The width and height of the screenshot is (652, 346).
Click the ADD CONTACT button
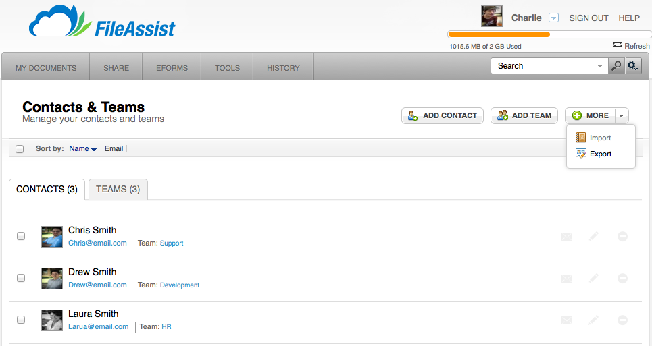click(443, 116)
